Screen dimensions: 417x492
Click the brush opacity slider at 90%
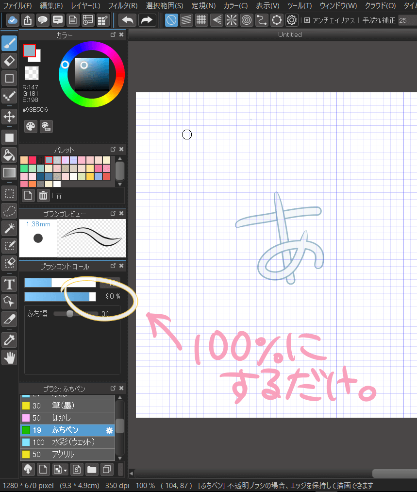(x=60, y=297)
